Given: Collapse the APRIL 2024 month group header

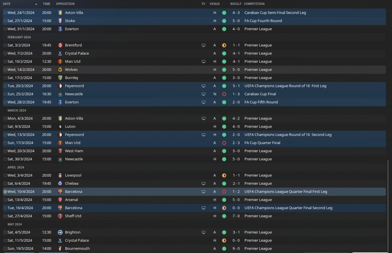Looking at the screenshot, I should pyautogui.click(x=16, y=168).
